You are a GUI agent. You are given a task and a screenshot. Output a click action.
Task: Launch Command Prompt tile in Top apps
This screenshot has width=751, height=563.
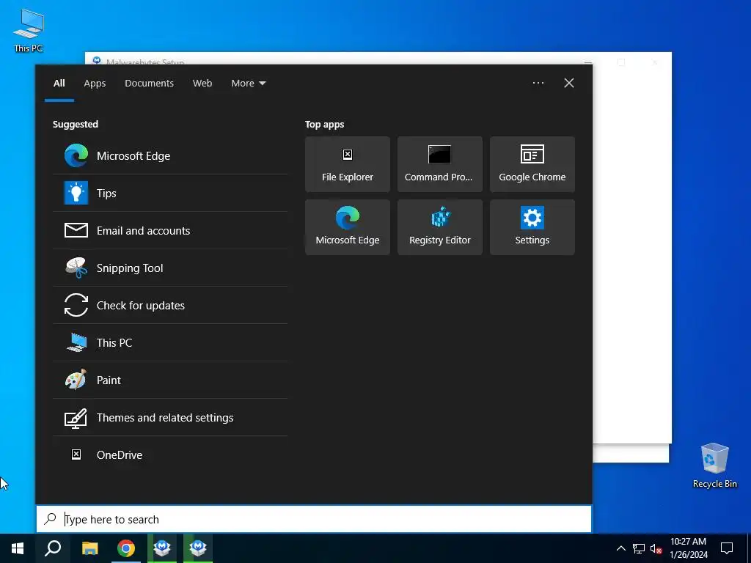click(440, 164)
